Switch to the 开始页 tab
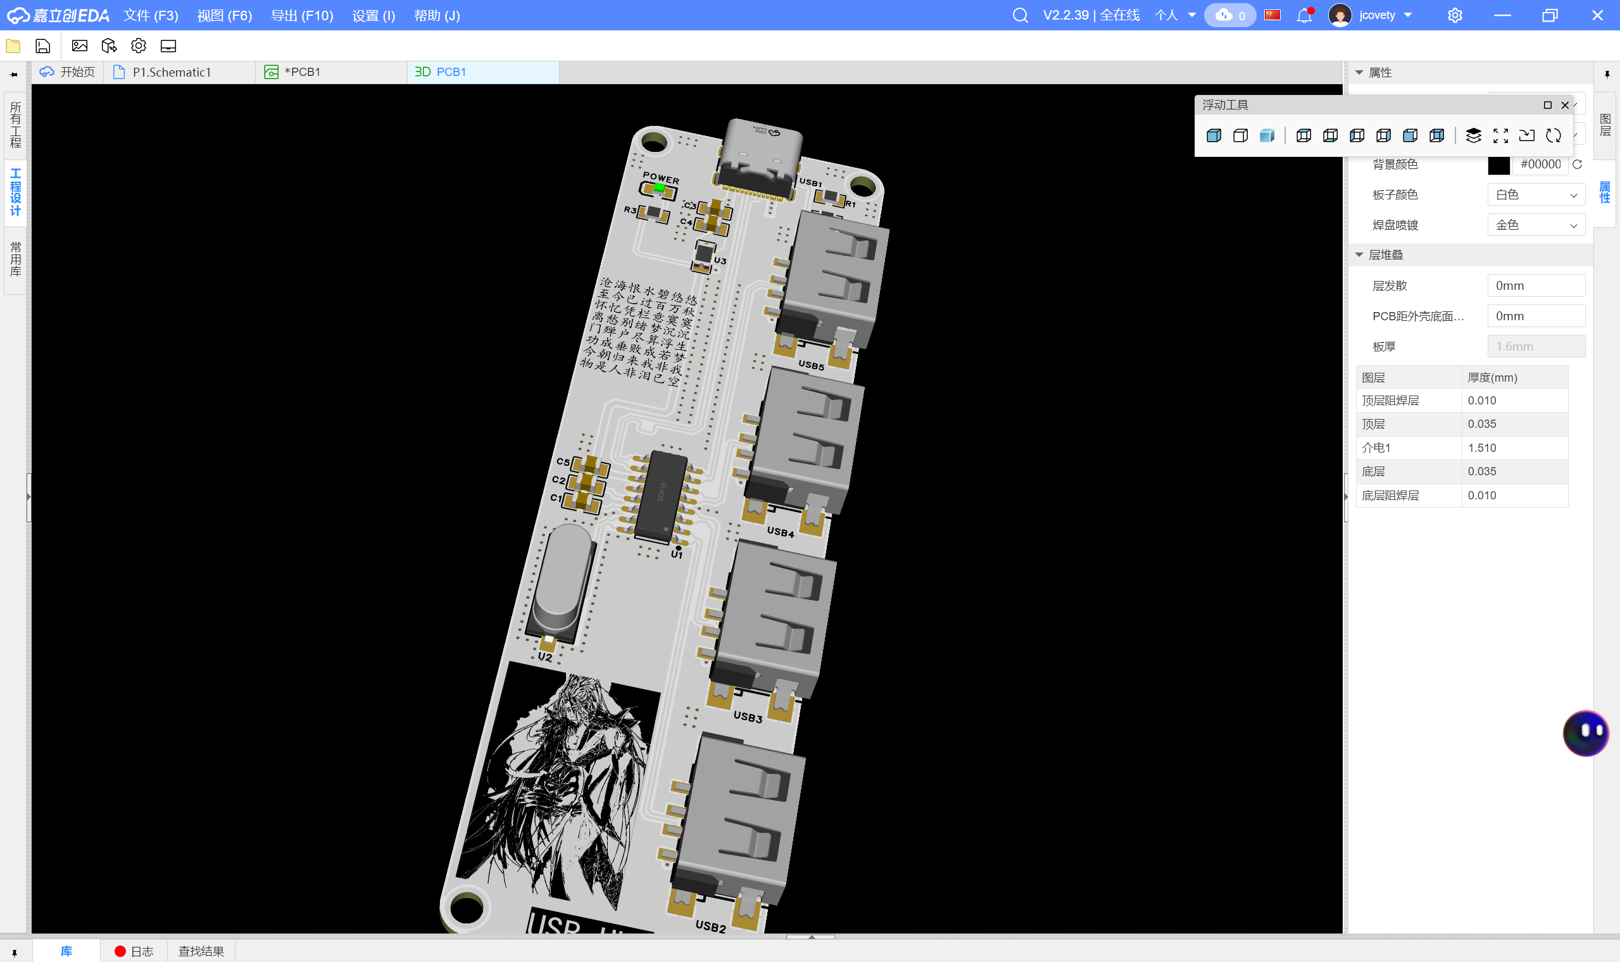Screen dimensions: 1620x962 pos(67,72)
